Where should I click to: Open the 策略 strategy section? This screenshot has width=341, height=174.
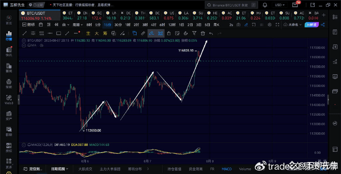coord(9,84)
